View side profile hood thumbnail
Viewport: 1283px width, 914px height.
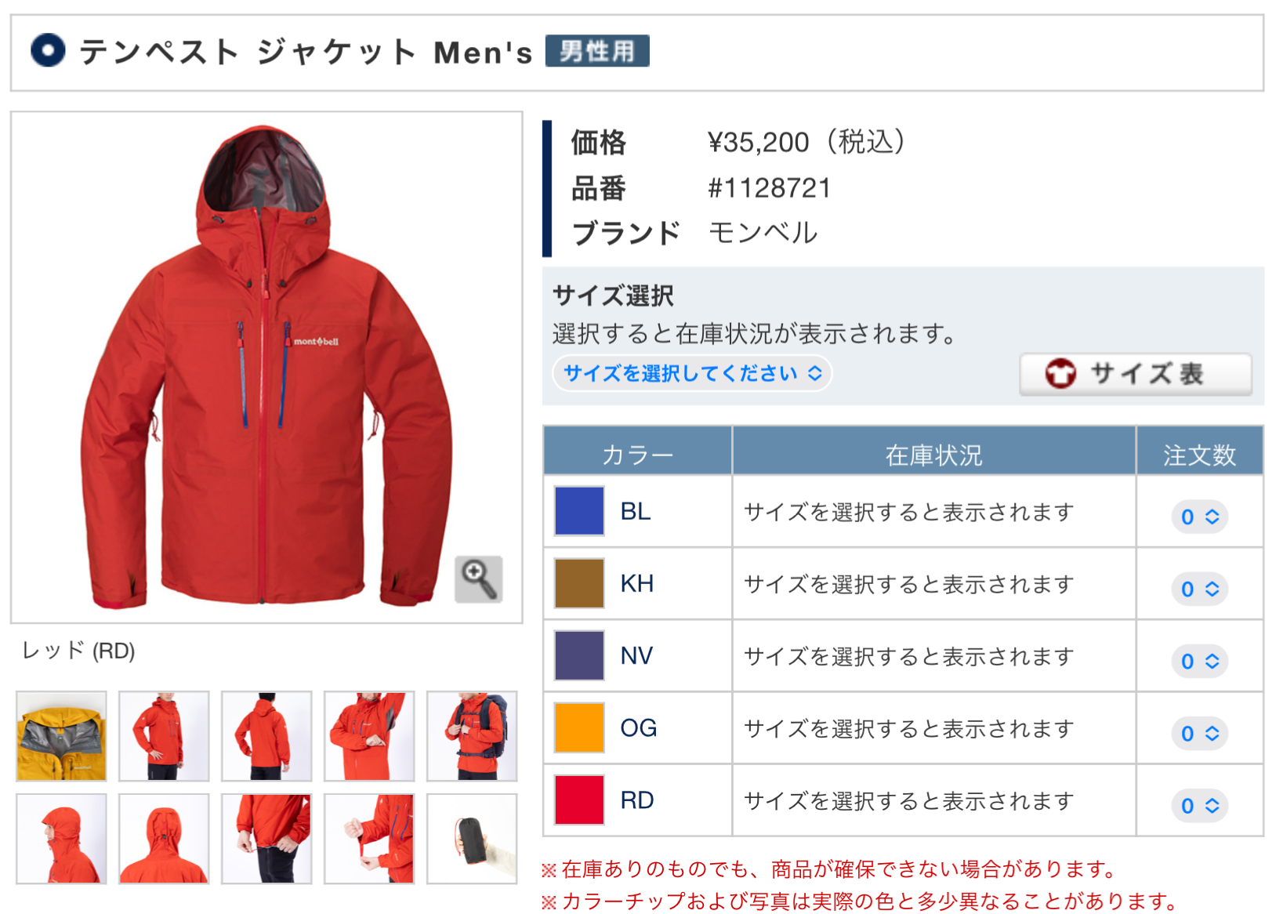tap(61, 839)
